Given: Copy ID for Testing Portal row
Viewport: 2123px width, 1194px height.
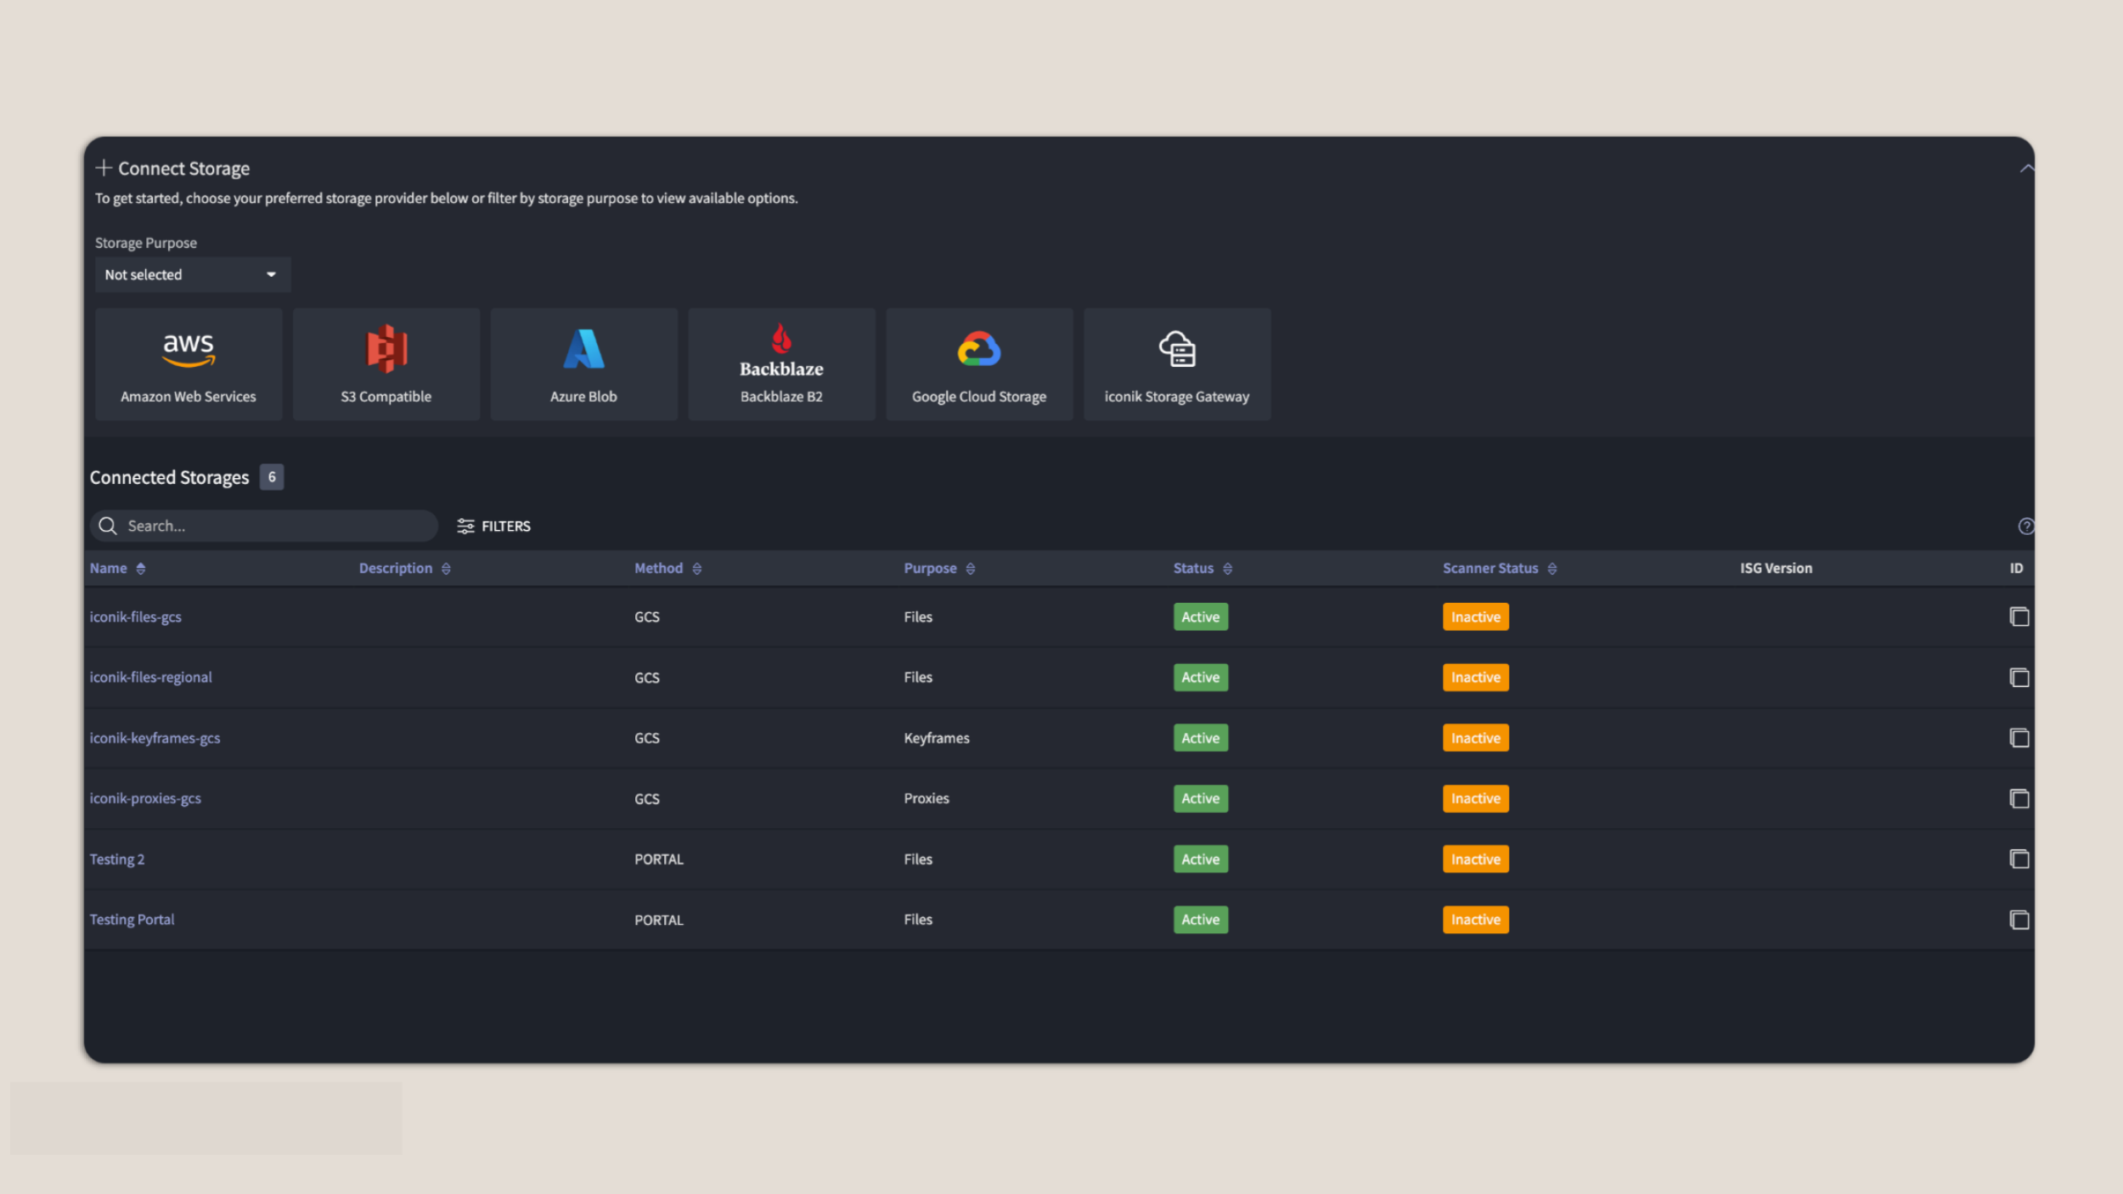Looking at the screenshot, I should click(2019, 920).
